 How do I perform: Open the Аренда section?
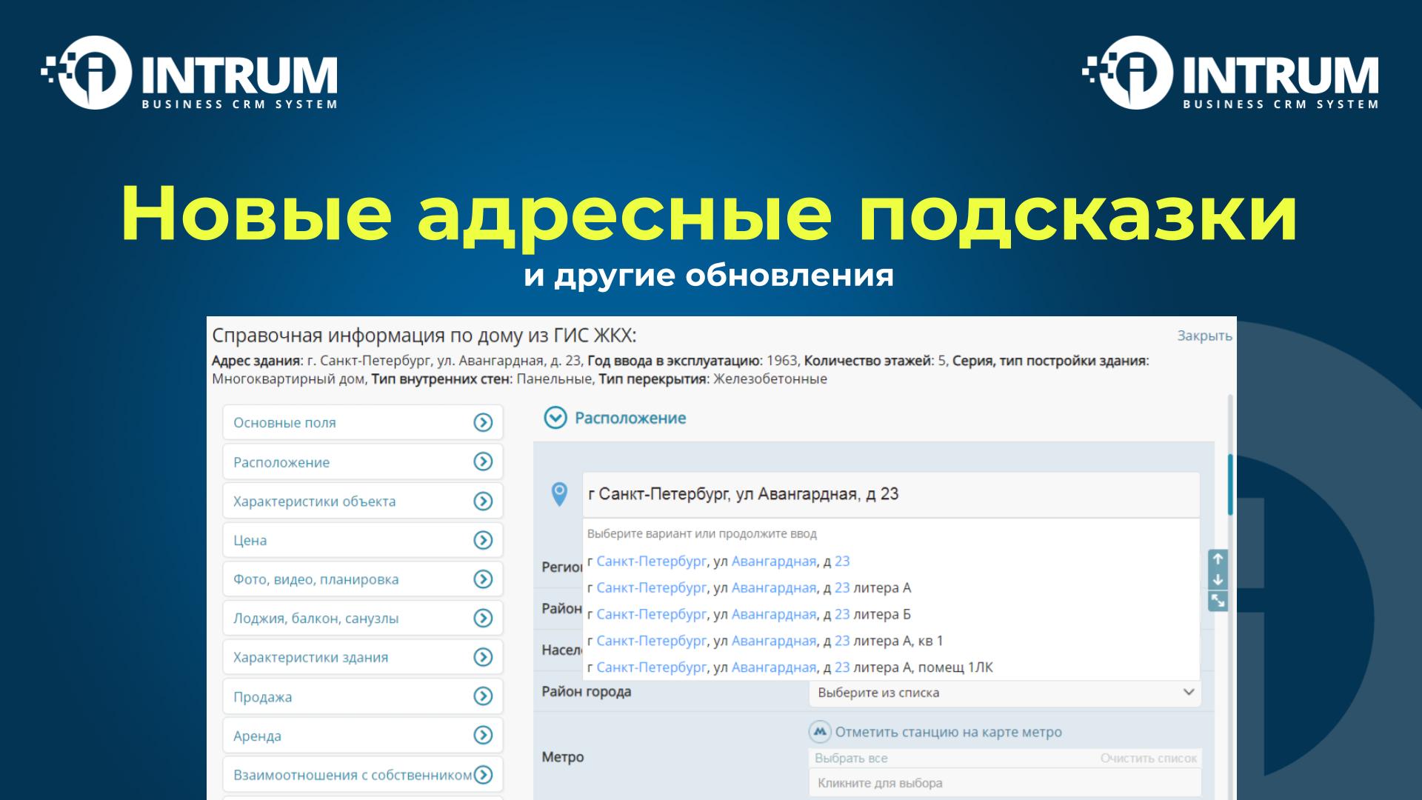[x=363, y=736]
